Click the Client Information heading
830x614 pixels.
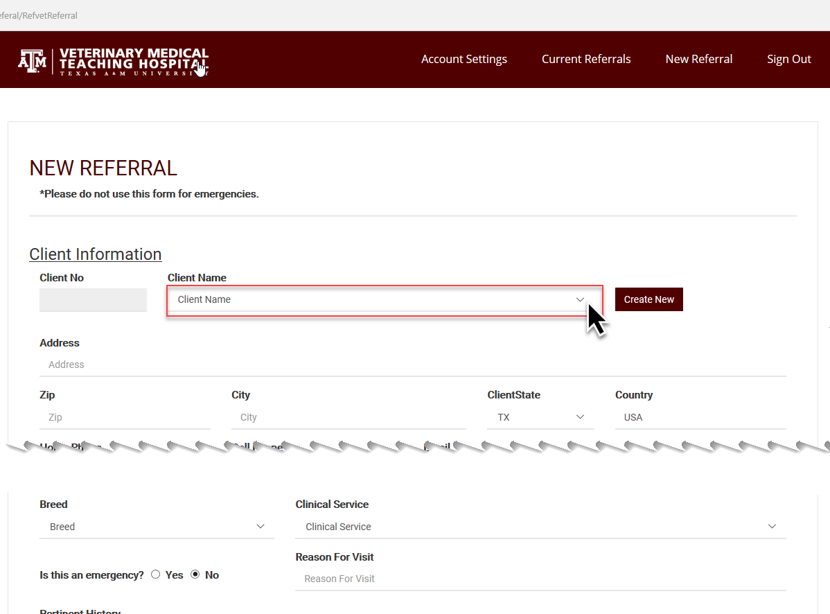pos(96,254)
